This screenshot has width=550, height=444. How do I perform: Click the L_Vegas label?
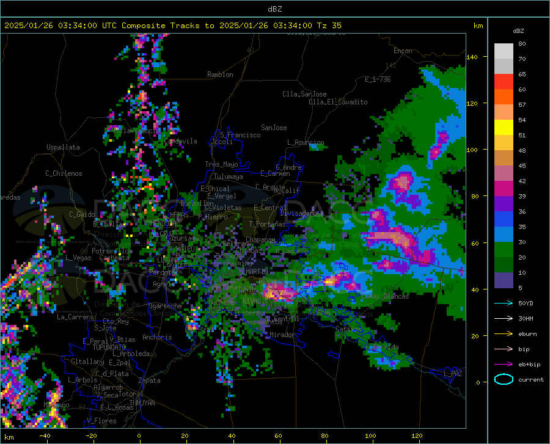point(78,258)
